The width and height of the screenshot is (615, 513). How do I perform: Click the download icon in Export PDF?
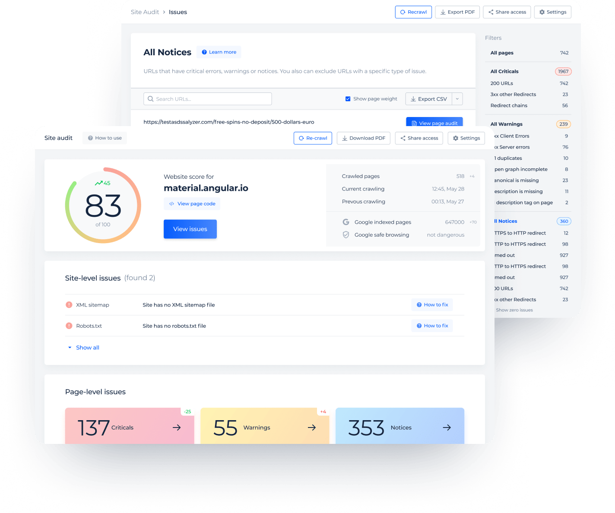click(443, 12)
